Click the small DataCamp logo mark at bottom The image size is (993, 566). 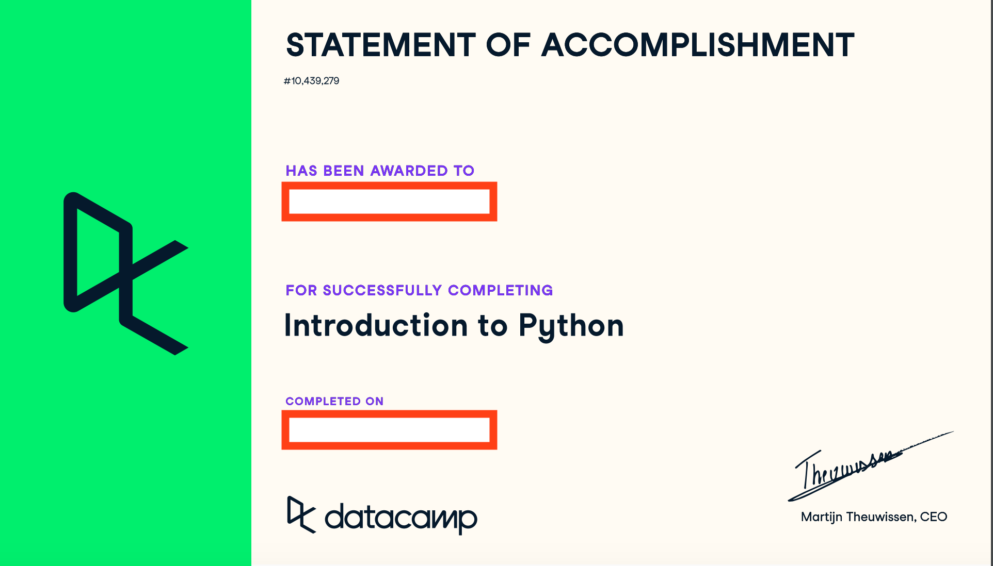301,514
